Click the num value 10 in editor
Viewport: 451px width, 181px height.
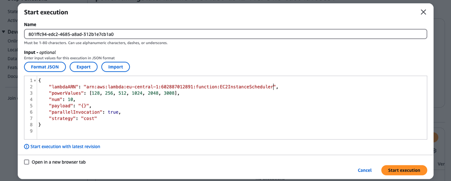click(71, 99)
